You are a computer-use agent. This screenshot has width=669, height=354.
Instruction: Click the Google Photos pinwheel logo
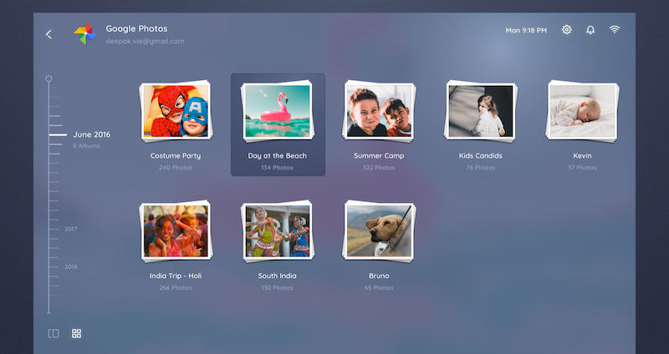point(84,34)
